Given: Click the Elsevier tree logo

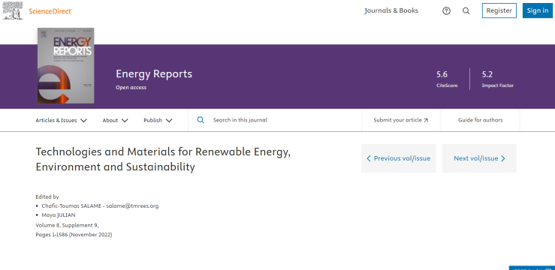Looking at the screenshot, I should [x=13, y=10].
